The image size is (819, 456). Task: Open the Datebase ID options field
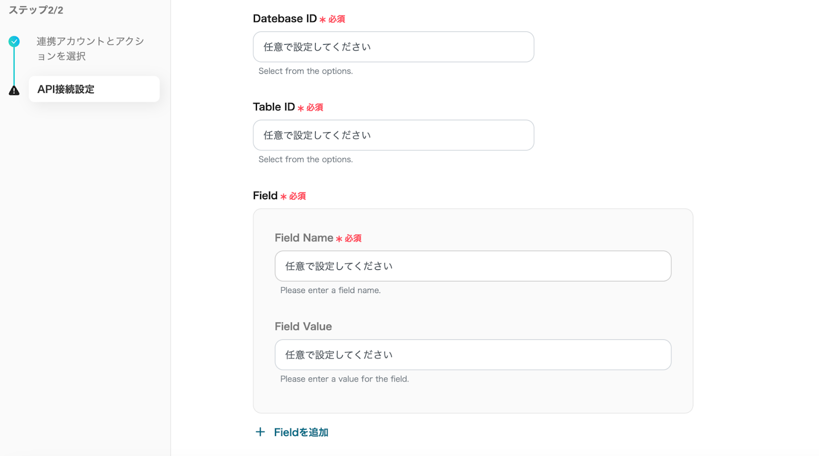tap(393, 47)
